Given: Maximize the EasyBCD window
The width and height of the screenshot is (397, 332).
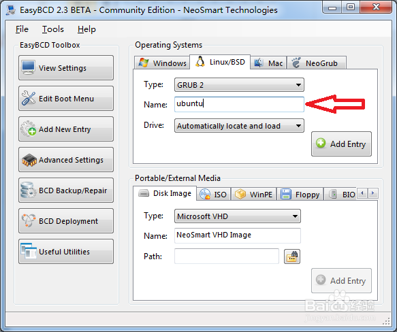Looking at the screenshot, I should pyautogui.click(x=351, y=7).
